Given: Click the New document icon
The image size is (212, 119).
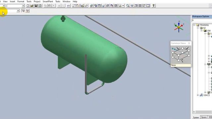Looking at the screenshot, I should point(28,6).
